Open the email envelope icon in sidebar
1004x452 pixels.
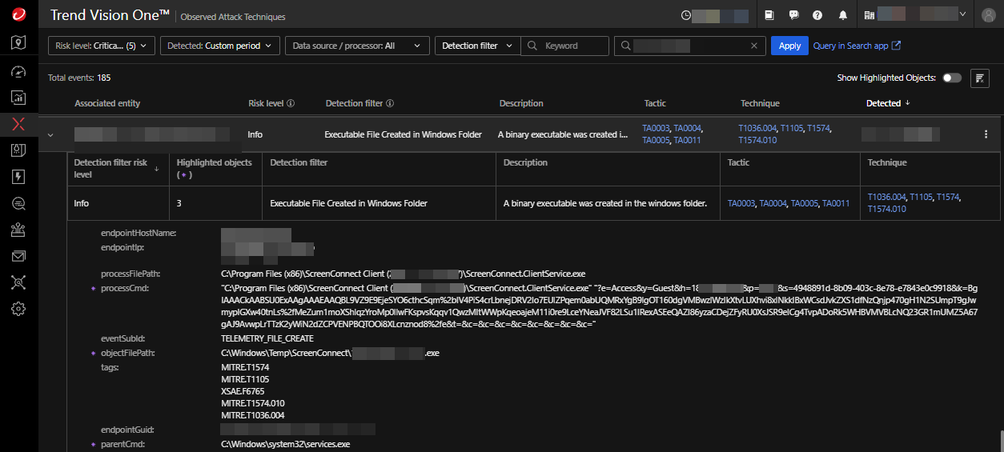18,256
